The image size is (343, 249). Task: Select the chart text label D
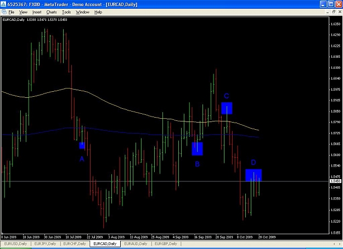click(254, 162)
